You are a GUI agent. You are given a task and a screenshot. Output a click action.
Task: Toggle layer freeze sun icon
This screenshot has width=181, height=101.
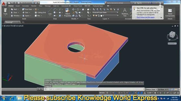pos(96,16)
